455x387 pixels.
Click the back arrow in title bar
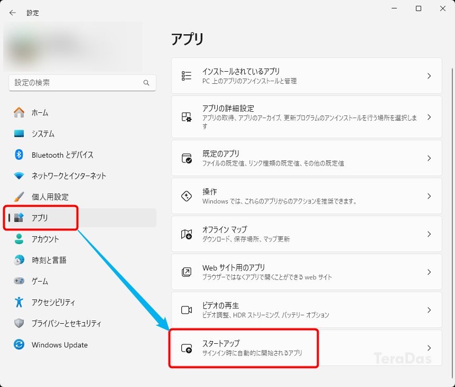click(13, 13)
